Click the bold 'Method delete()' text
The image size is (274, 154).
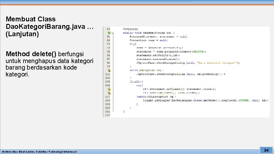click(31, 54)
